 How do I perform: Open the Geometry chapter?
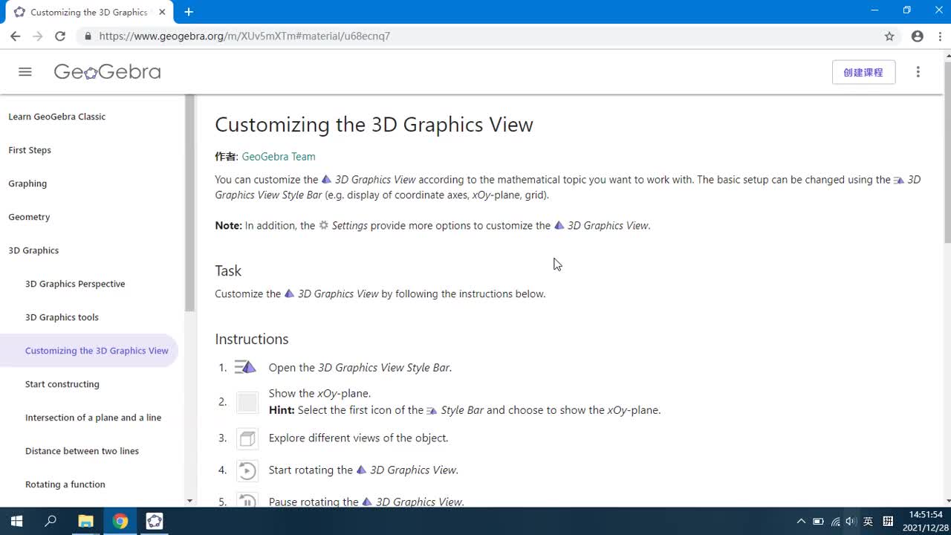[29, 217]
